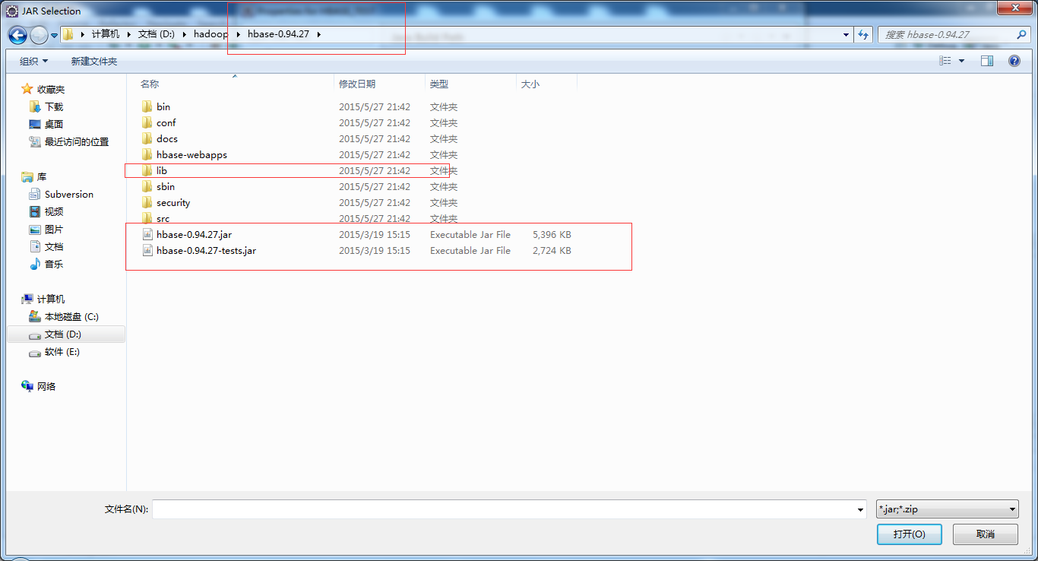
Task: Select 库 in the navigation pane
Action: (x=42, y=176)
